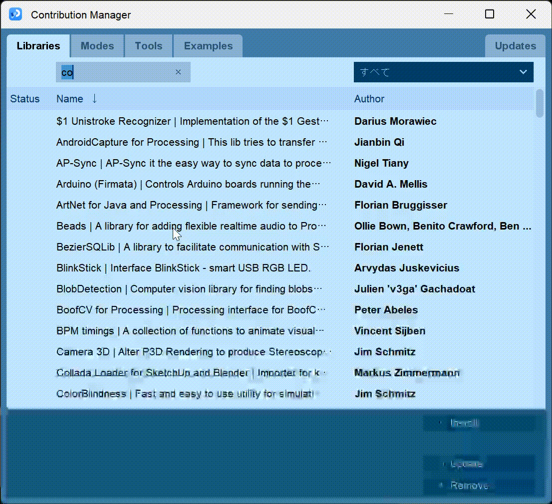Click author Markus Zimmermann
This screenshot has width=552, height=504.
point(407,373)
